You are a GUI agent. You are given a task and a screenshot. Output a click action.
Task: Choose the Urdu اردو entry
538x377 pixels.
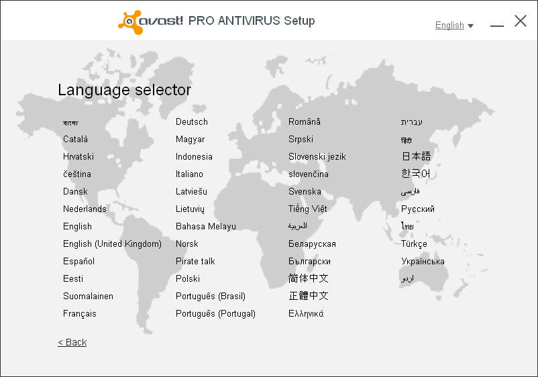click(x=408, y=278)
